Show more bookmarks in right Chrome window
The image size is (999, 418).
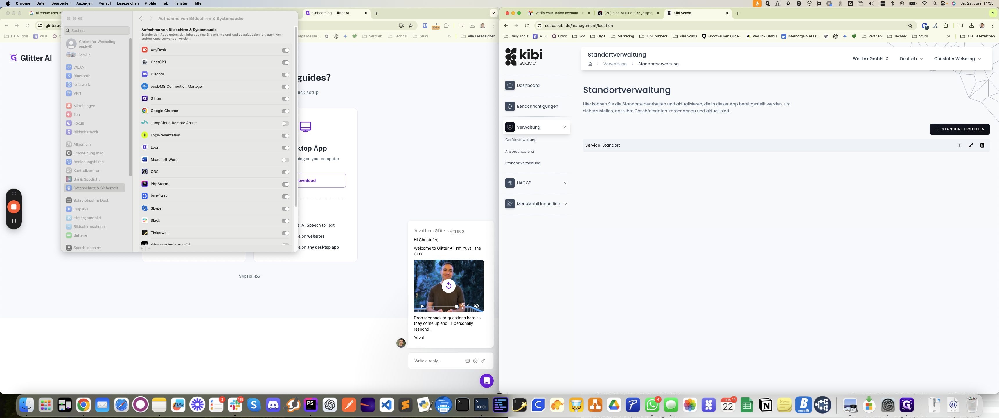tap(948, 37)
